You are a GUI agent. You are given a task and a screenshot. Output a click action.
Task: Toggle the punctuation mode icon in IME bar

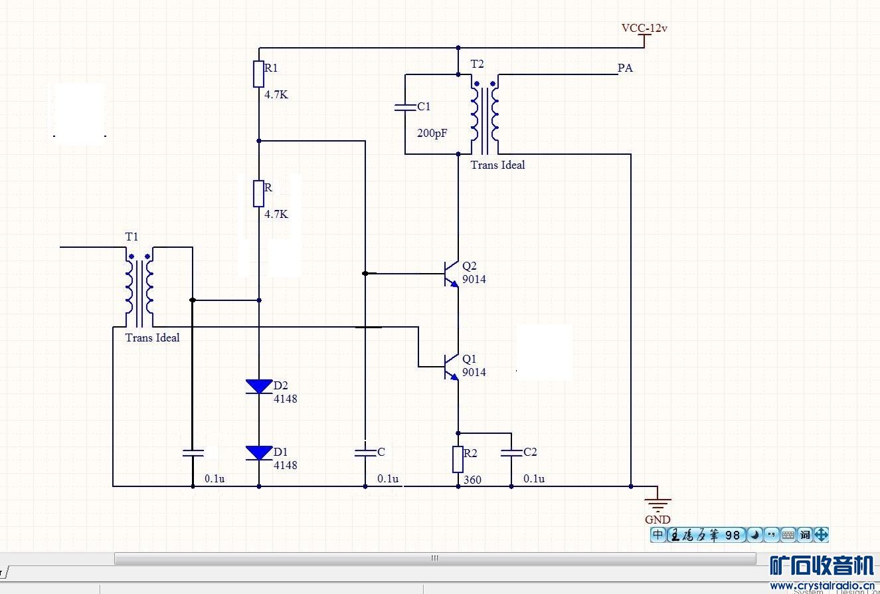[x=771, y=534]
